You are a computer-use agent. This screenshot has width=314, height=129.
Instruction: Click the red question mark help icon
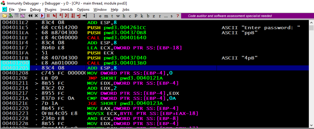178,16
